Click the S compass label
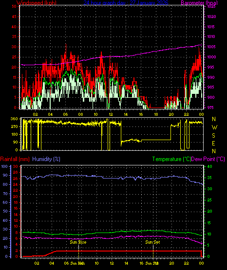The width and height of the screenshot is (227, 270). click(x=213, y=136)
